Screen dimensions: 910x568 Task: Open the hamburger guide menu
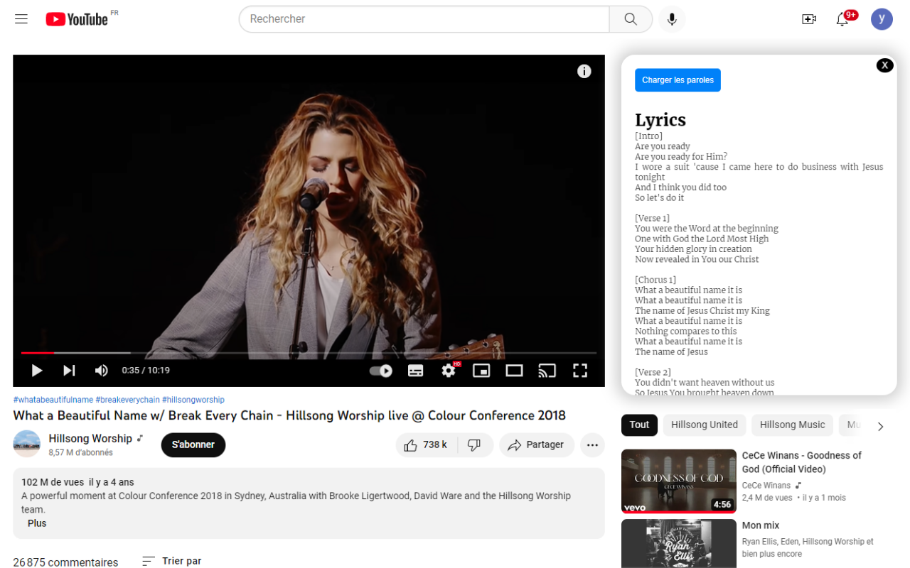coord(21,19)
